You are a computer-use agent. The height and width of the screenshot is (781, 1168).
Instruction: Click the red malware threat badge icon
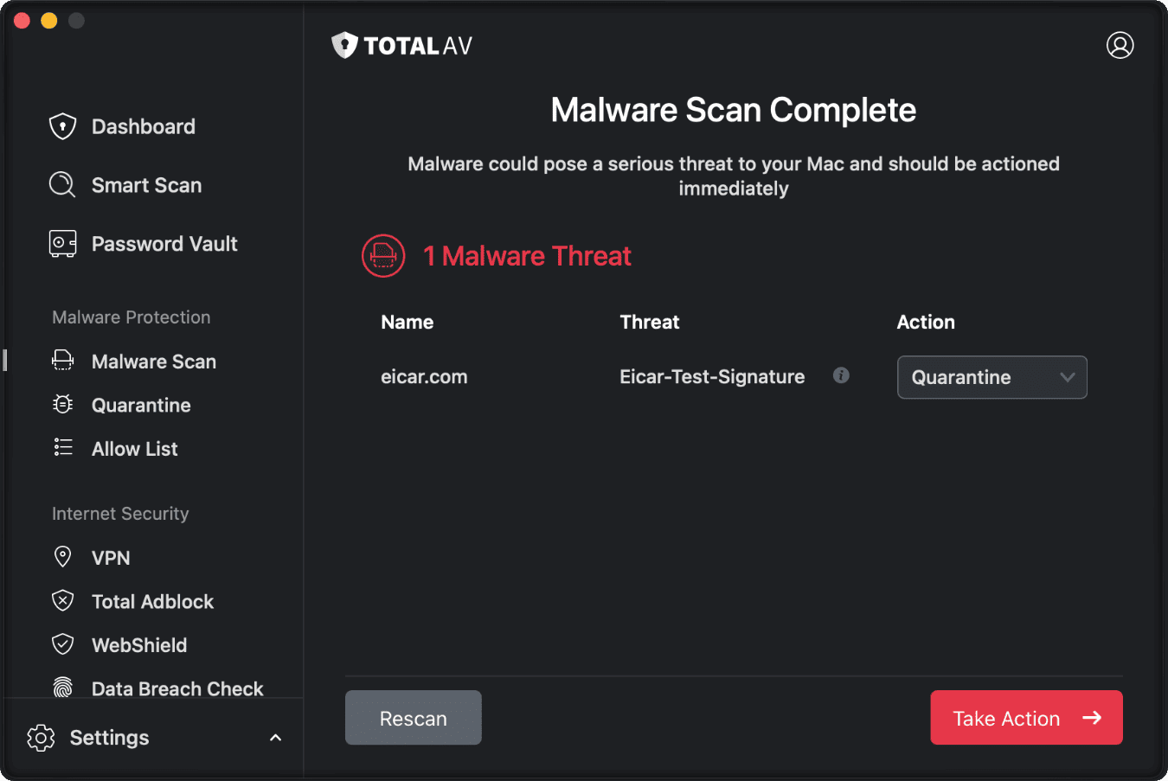[x=383, y=256]
